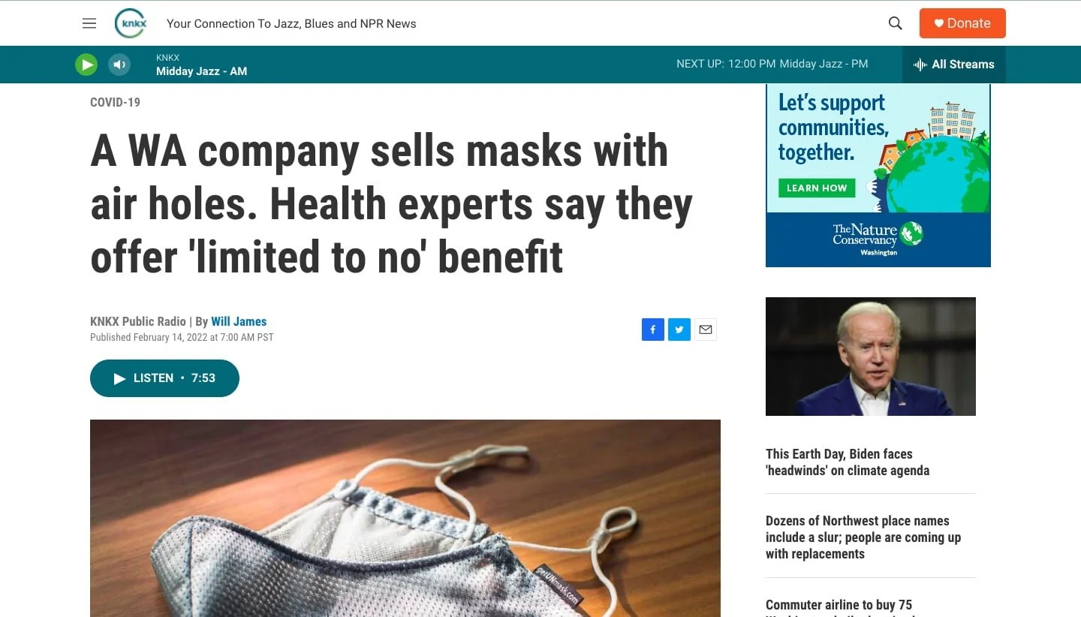Read the Biden 'headwinds' climate agenda story
Viewport: 1081px width, 617px height.
point(848,462)
